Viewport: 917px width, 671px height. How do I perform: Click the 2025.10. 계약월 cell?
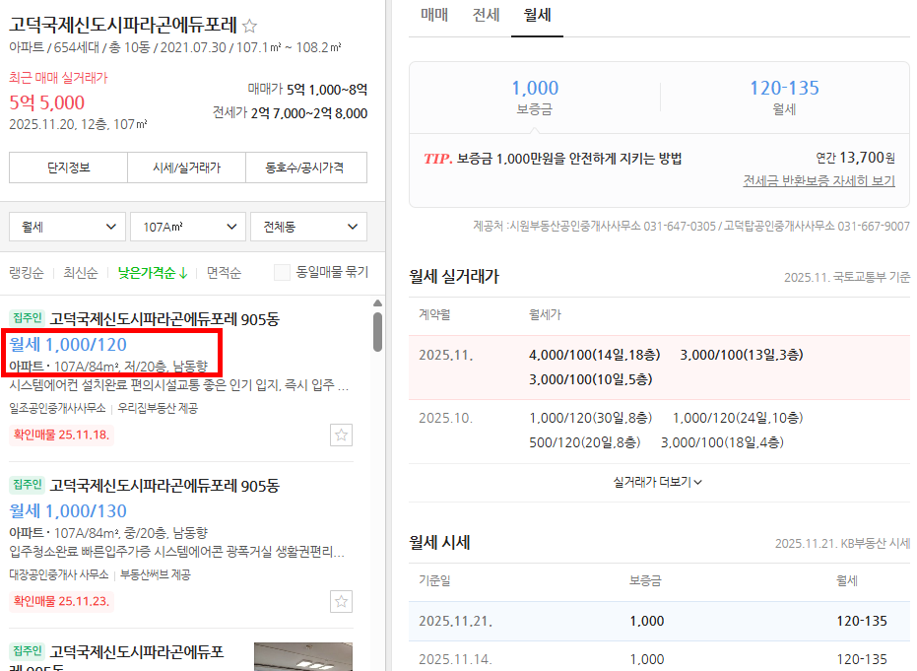[x=445, y=419]
